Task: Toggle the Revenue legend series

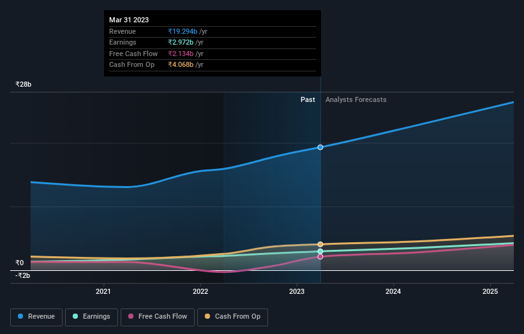Action: (36, 317)
